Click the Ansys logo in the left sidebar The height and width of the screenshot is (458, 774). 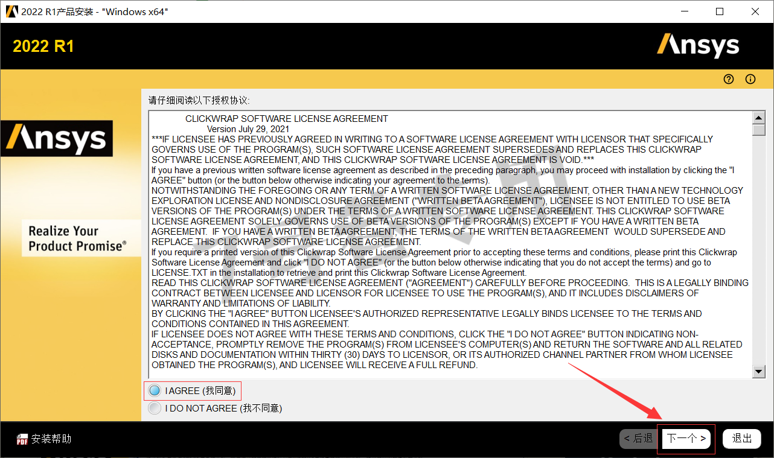pyautogui.click(x=56, y=138)
